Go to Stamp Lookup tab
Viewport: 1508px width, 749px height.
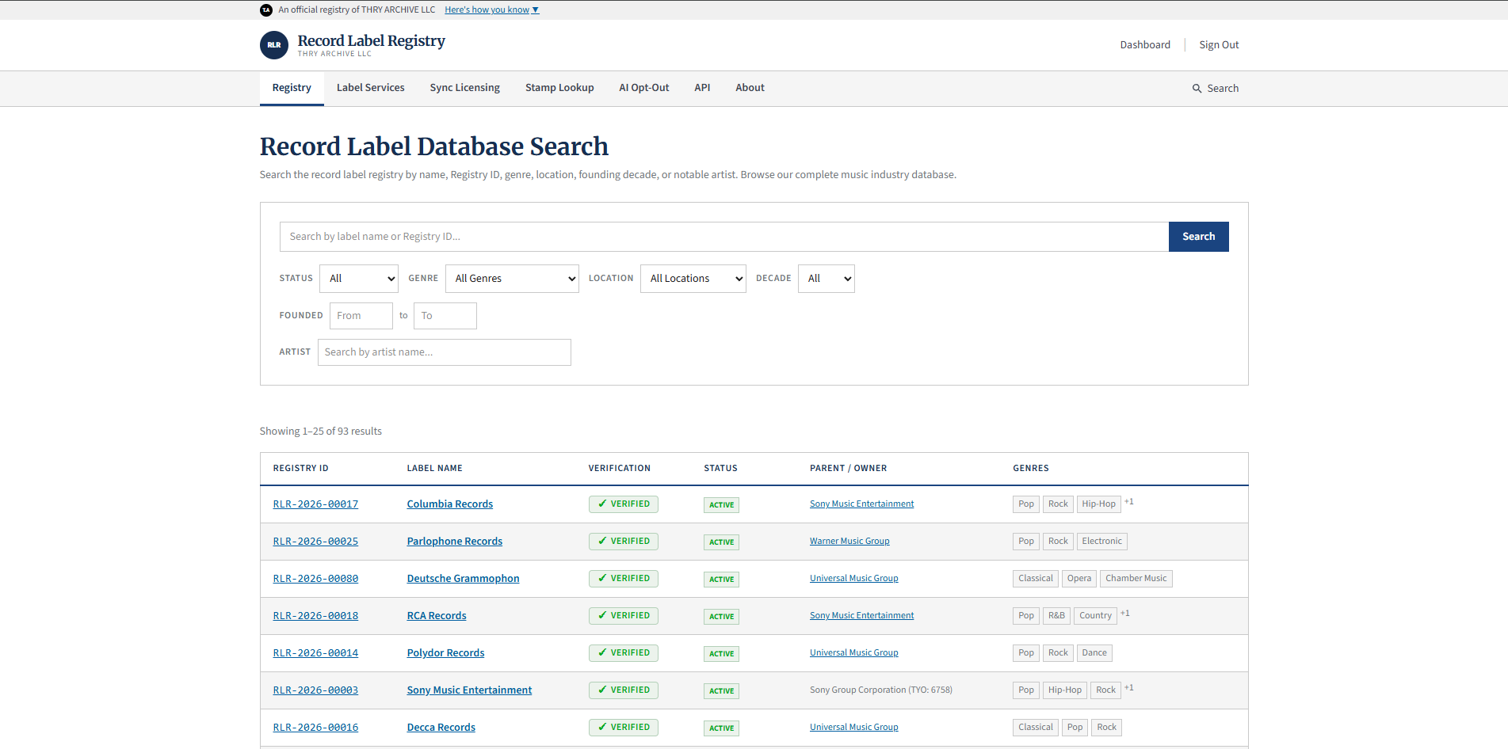pyautogui.click(x=559, y=88)
